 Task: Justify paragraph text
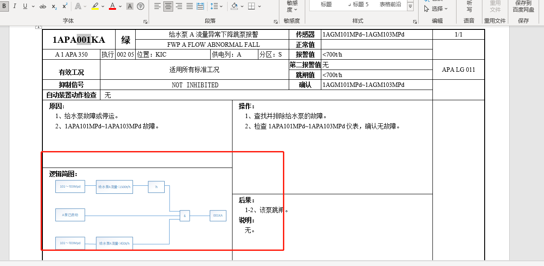[190, 6]
